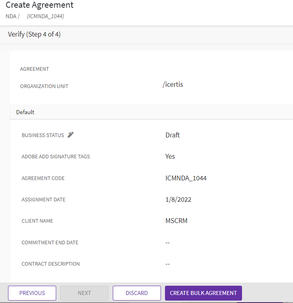Click the Agreement section label
This screenshot has height=303, width=293.
pos(35,69)
